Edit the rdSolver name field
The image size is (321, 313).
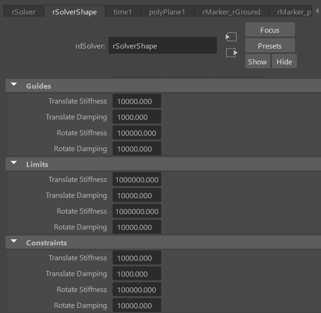point(162,46)
